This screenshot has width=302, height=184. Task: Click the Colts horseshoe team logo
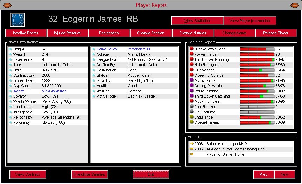[x=17, y=20]
